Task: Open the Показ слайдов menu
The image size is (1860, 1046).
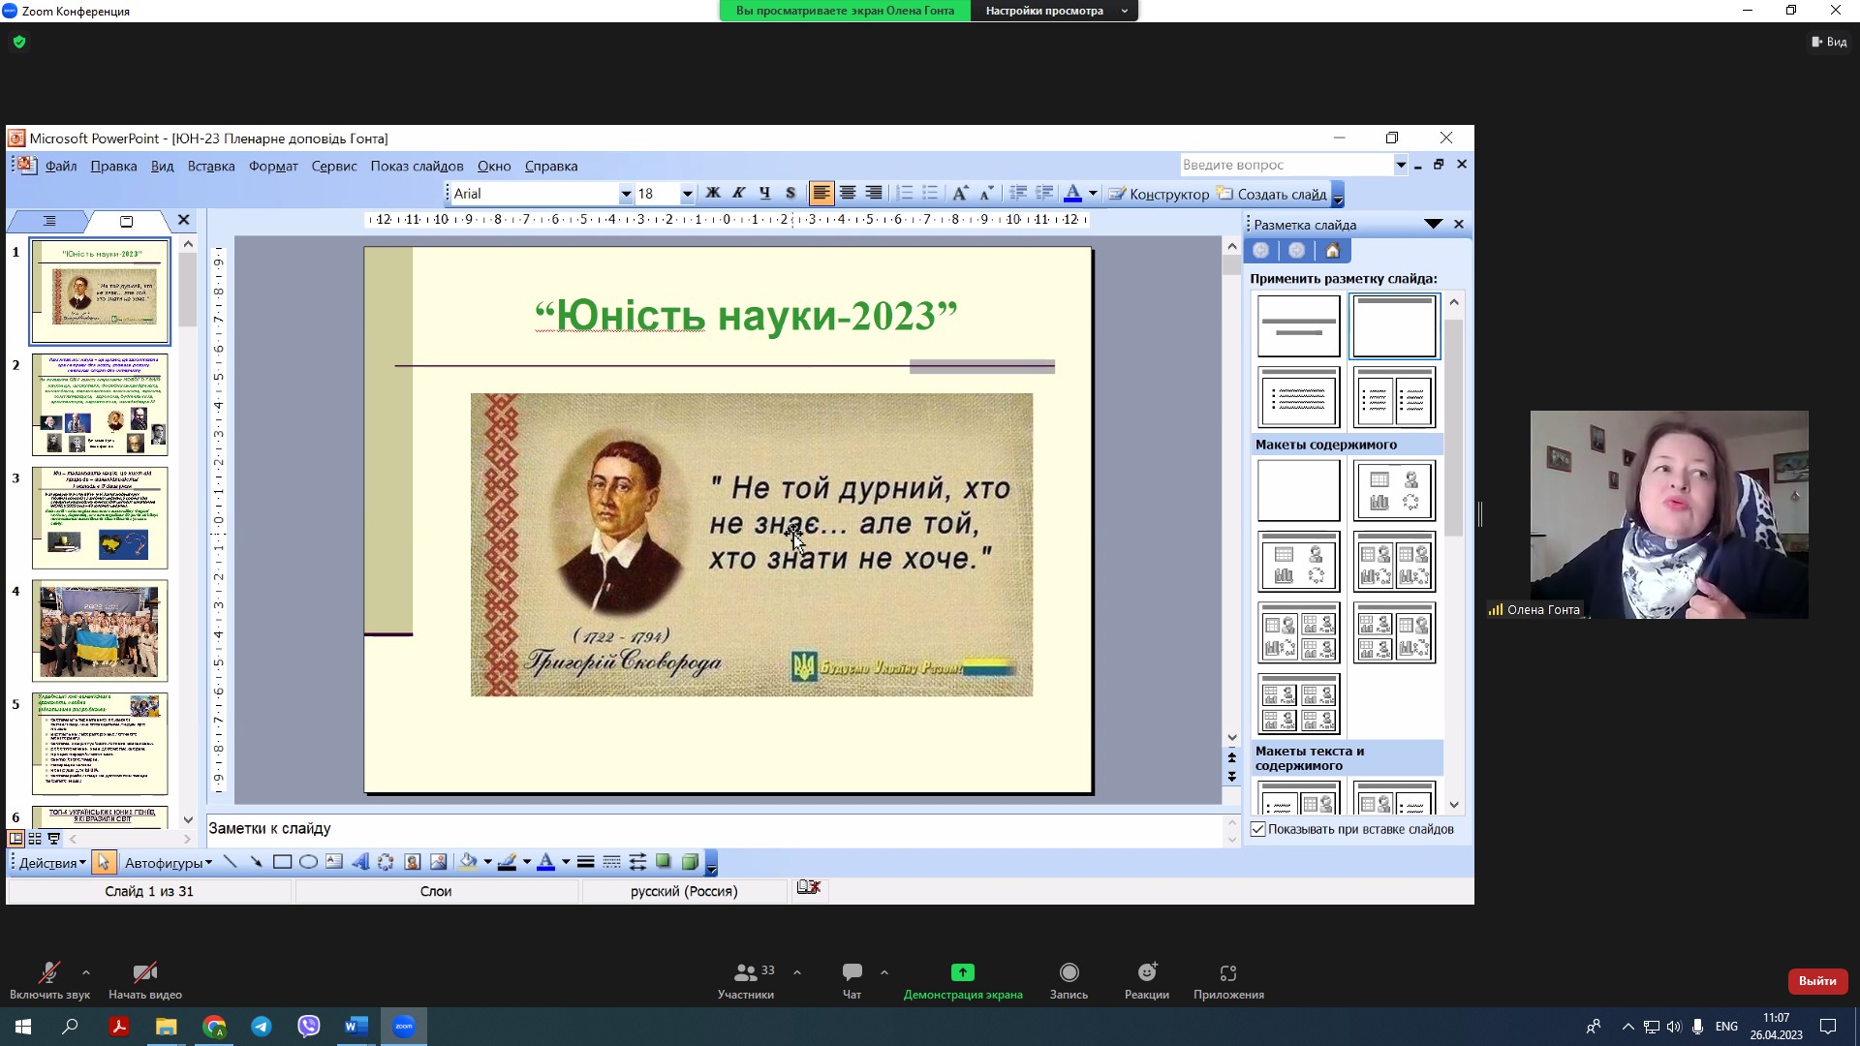Action: point(417,166)
